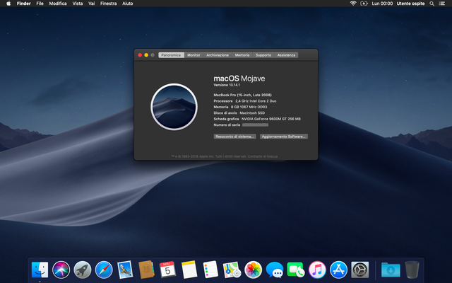Switch to the Monitor tab
The width and height of the screenshot is (452, 283).
pos(194,55)
